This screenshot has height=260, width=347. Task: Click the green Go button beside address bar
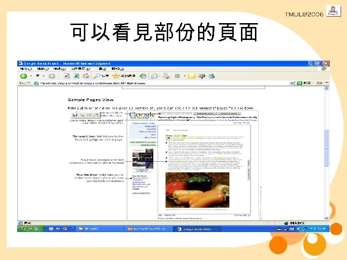click(304, 83)
